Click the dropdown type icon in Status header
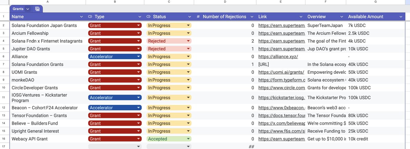 (x=149, y=17)
